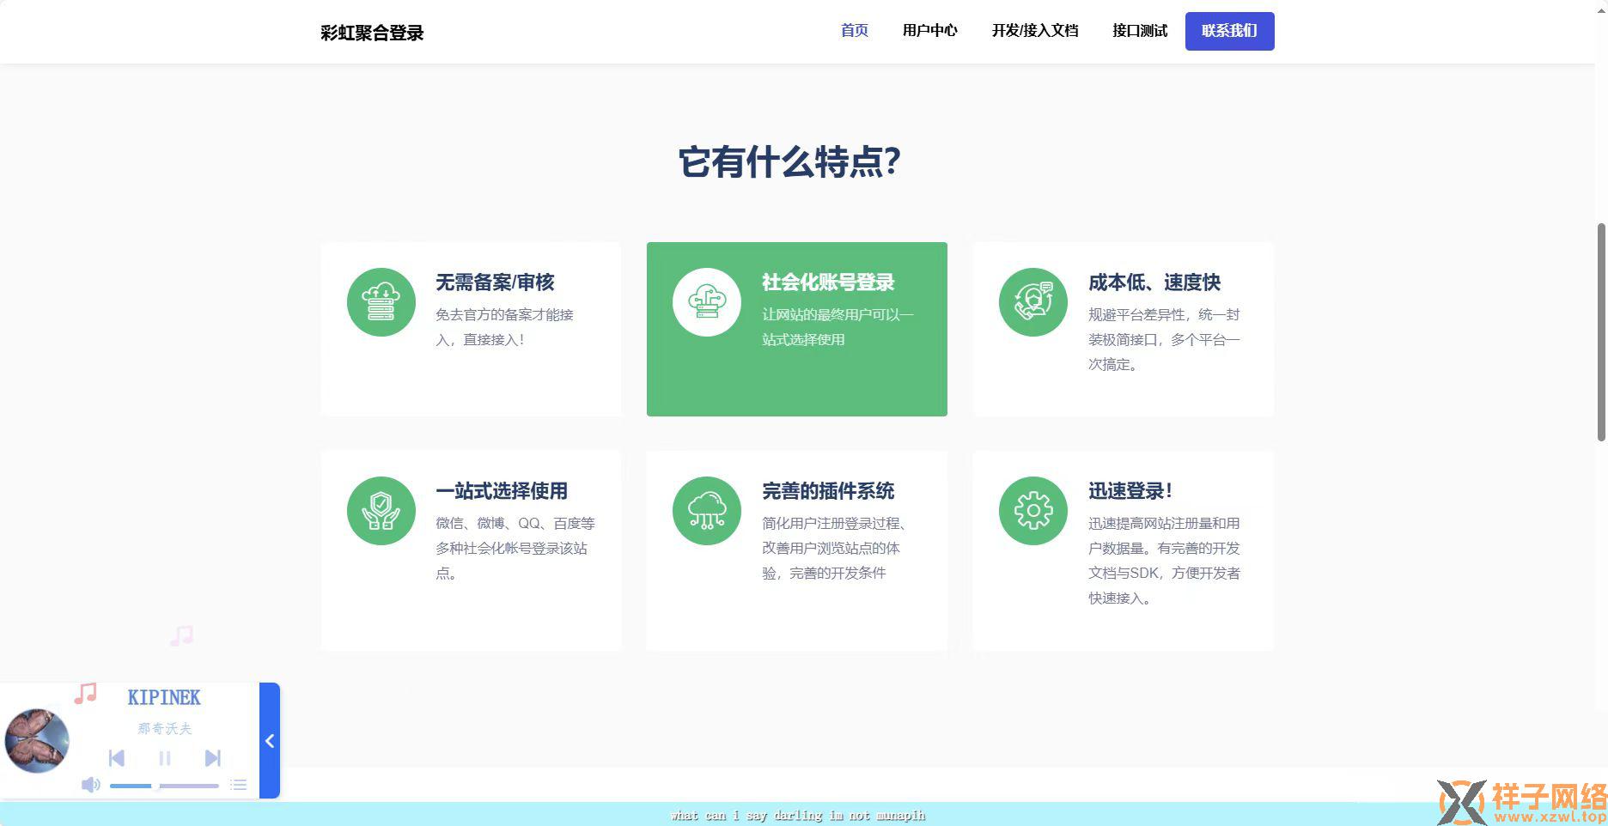Click the butterfly album cover thumbnail
This screenshot has height=826, width=1608.
[x=37, y=740]
